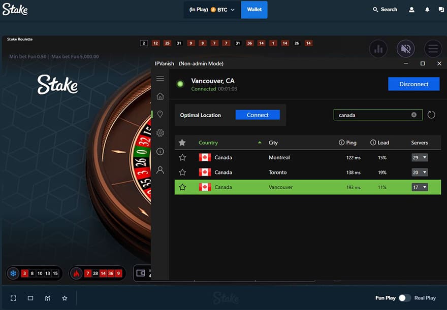
Task: Open roulette statistics bar chart icon
Action: click(x=378, y=49)
